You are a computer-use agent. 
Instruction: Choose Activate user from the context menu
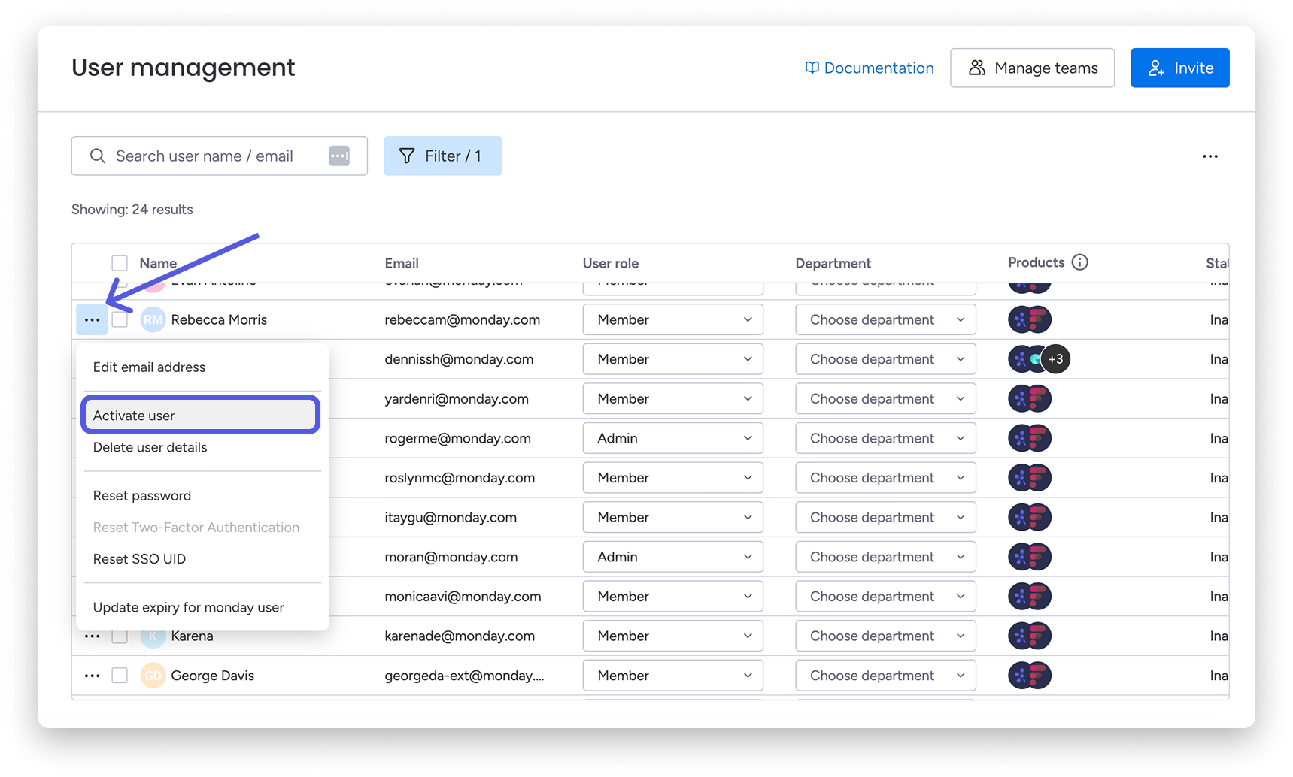[x=200, y=416]
